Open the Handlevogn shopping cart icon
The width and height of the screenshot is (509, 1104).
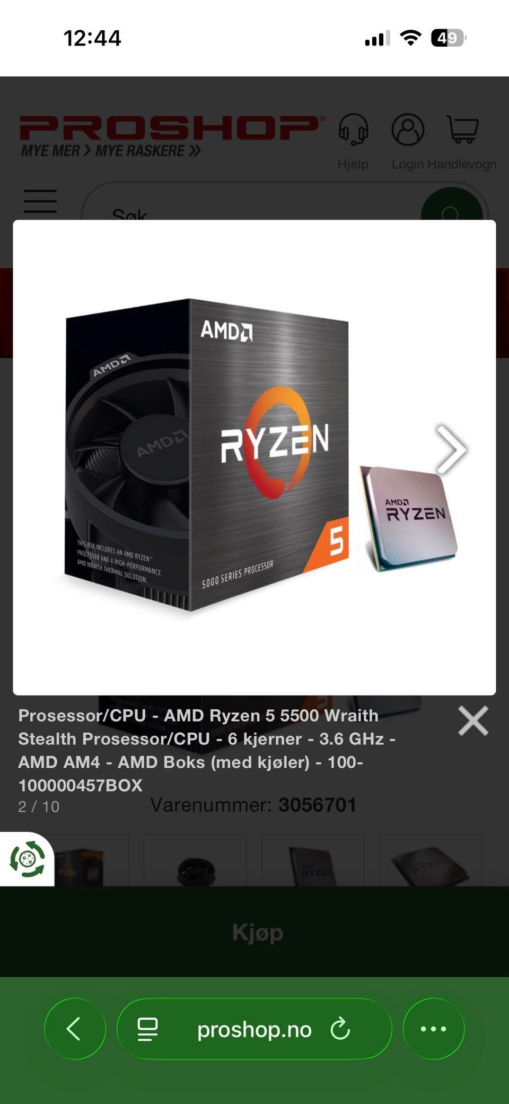(463, 129)
